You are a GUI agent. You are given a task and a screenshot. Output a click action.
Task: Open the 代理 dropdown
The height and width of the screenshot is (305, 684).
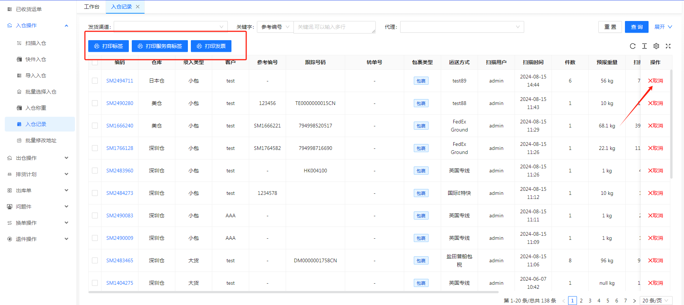coord(461,27)
